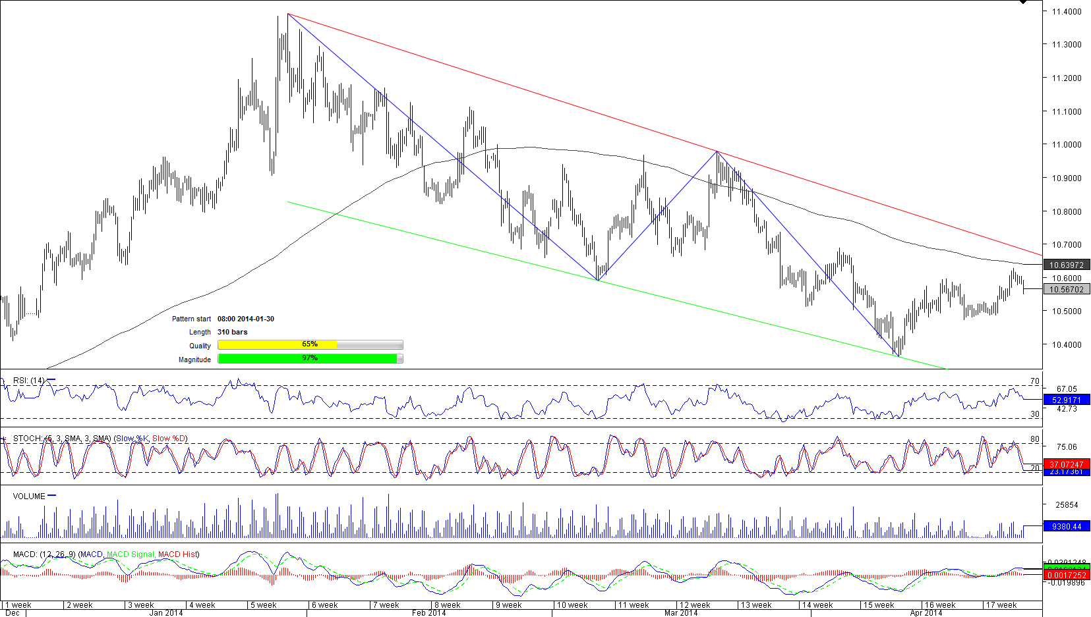The width and height of the screenshot is (1091, 617).
Task: Click the red MACD Hist legend label
Action: coord(177,554)
